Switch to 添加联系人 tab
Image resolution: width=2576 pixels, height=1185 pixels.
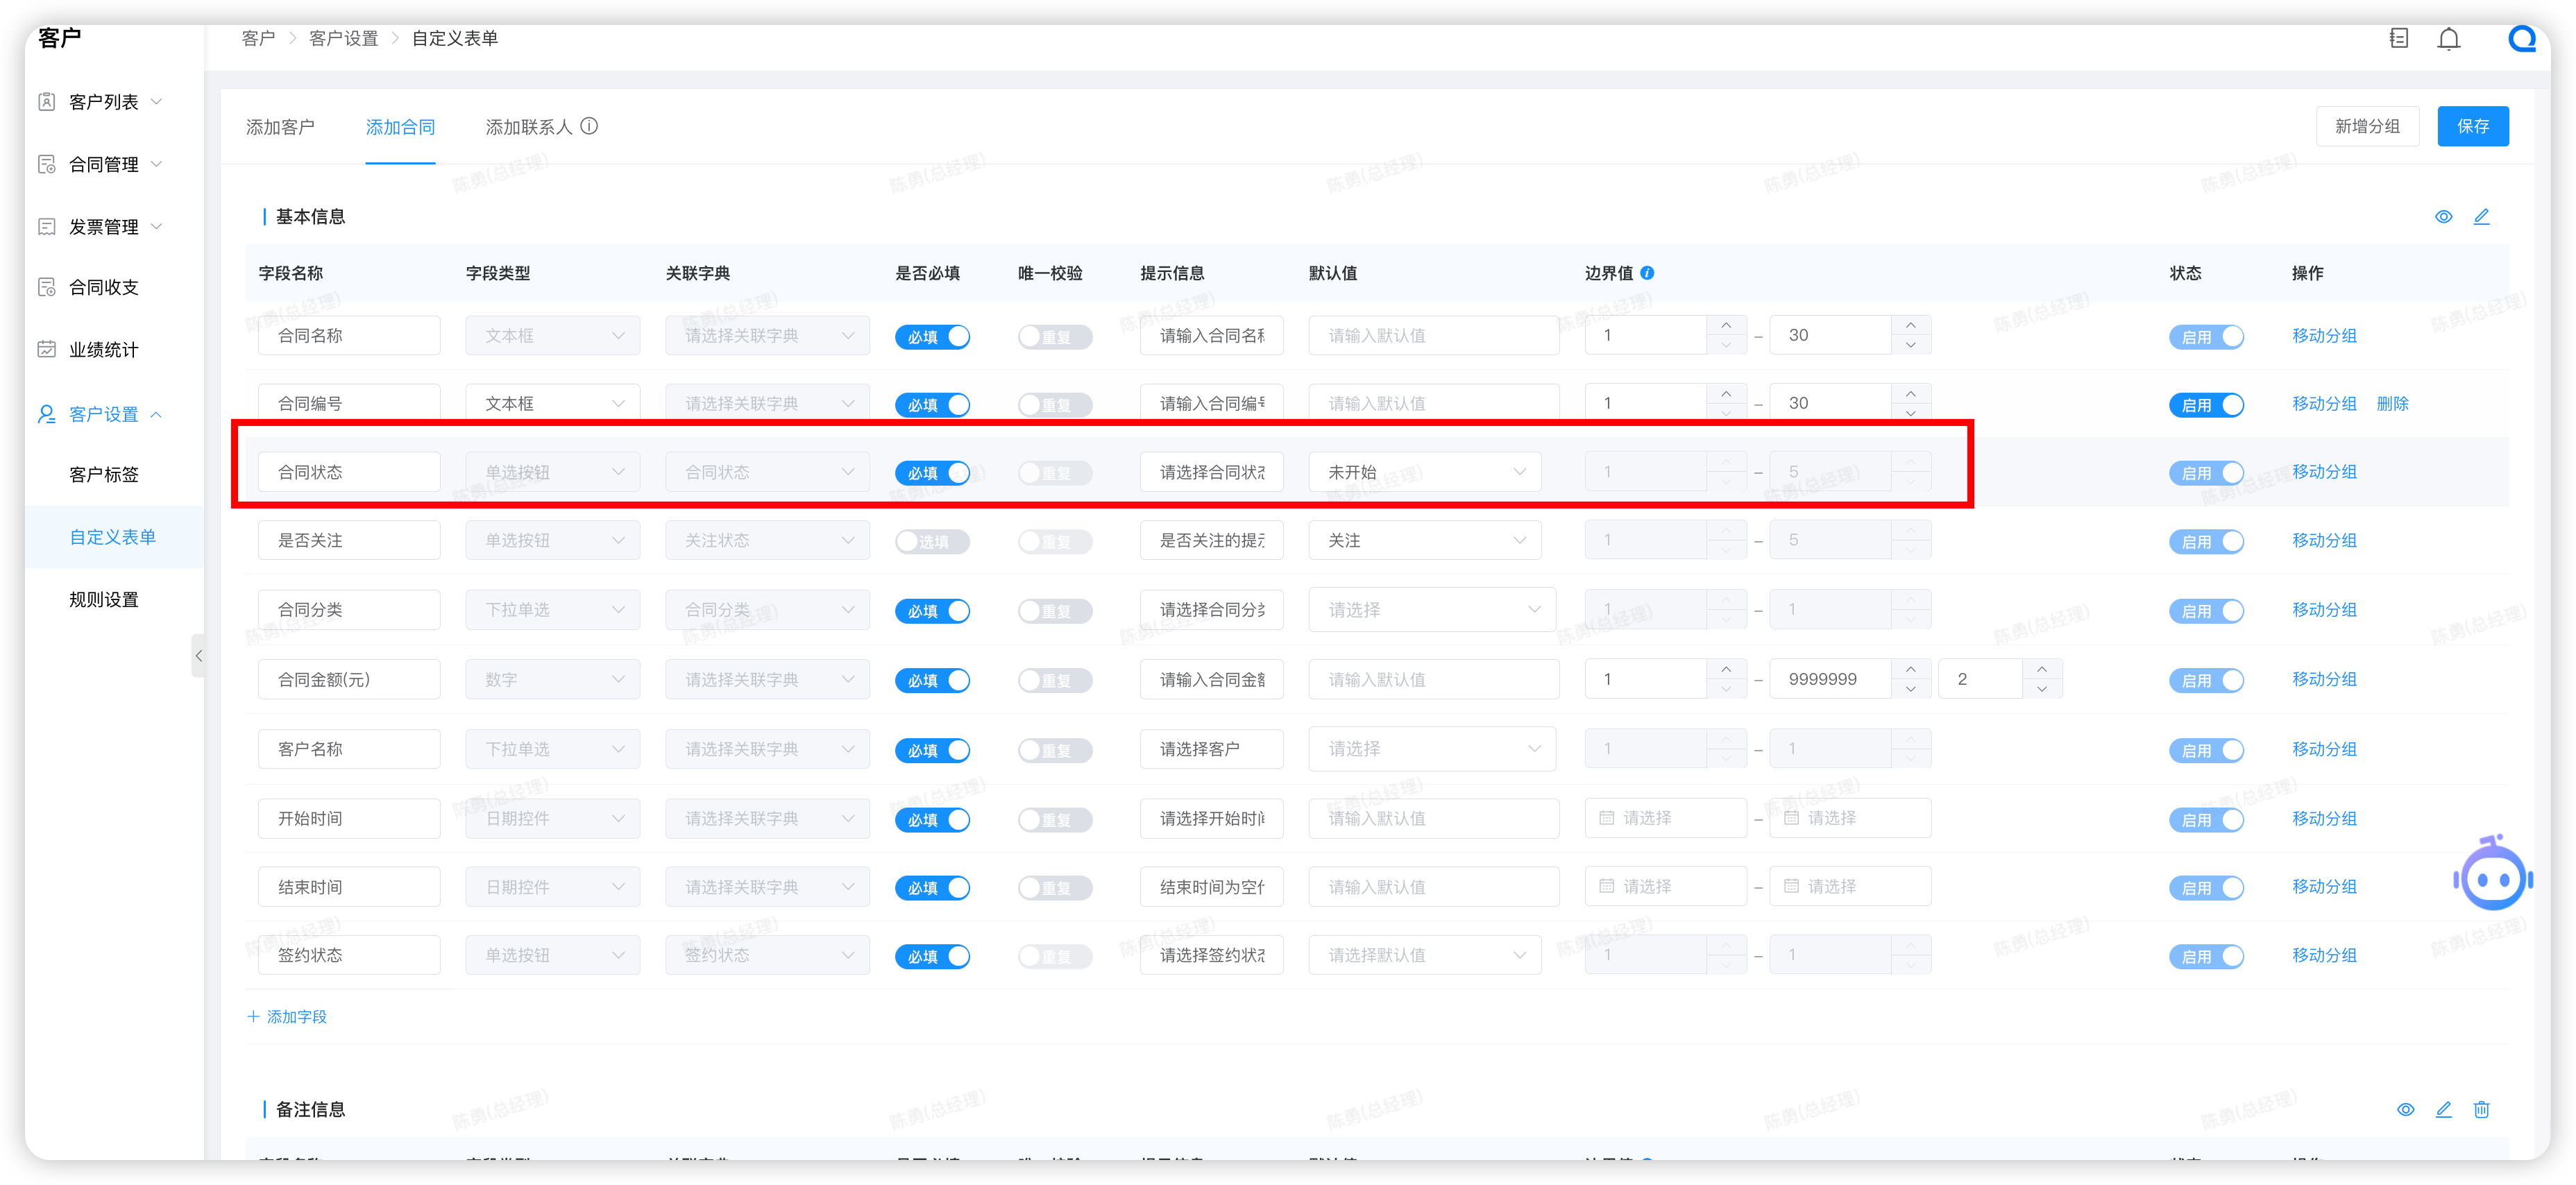(x=529, y=127)
